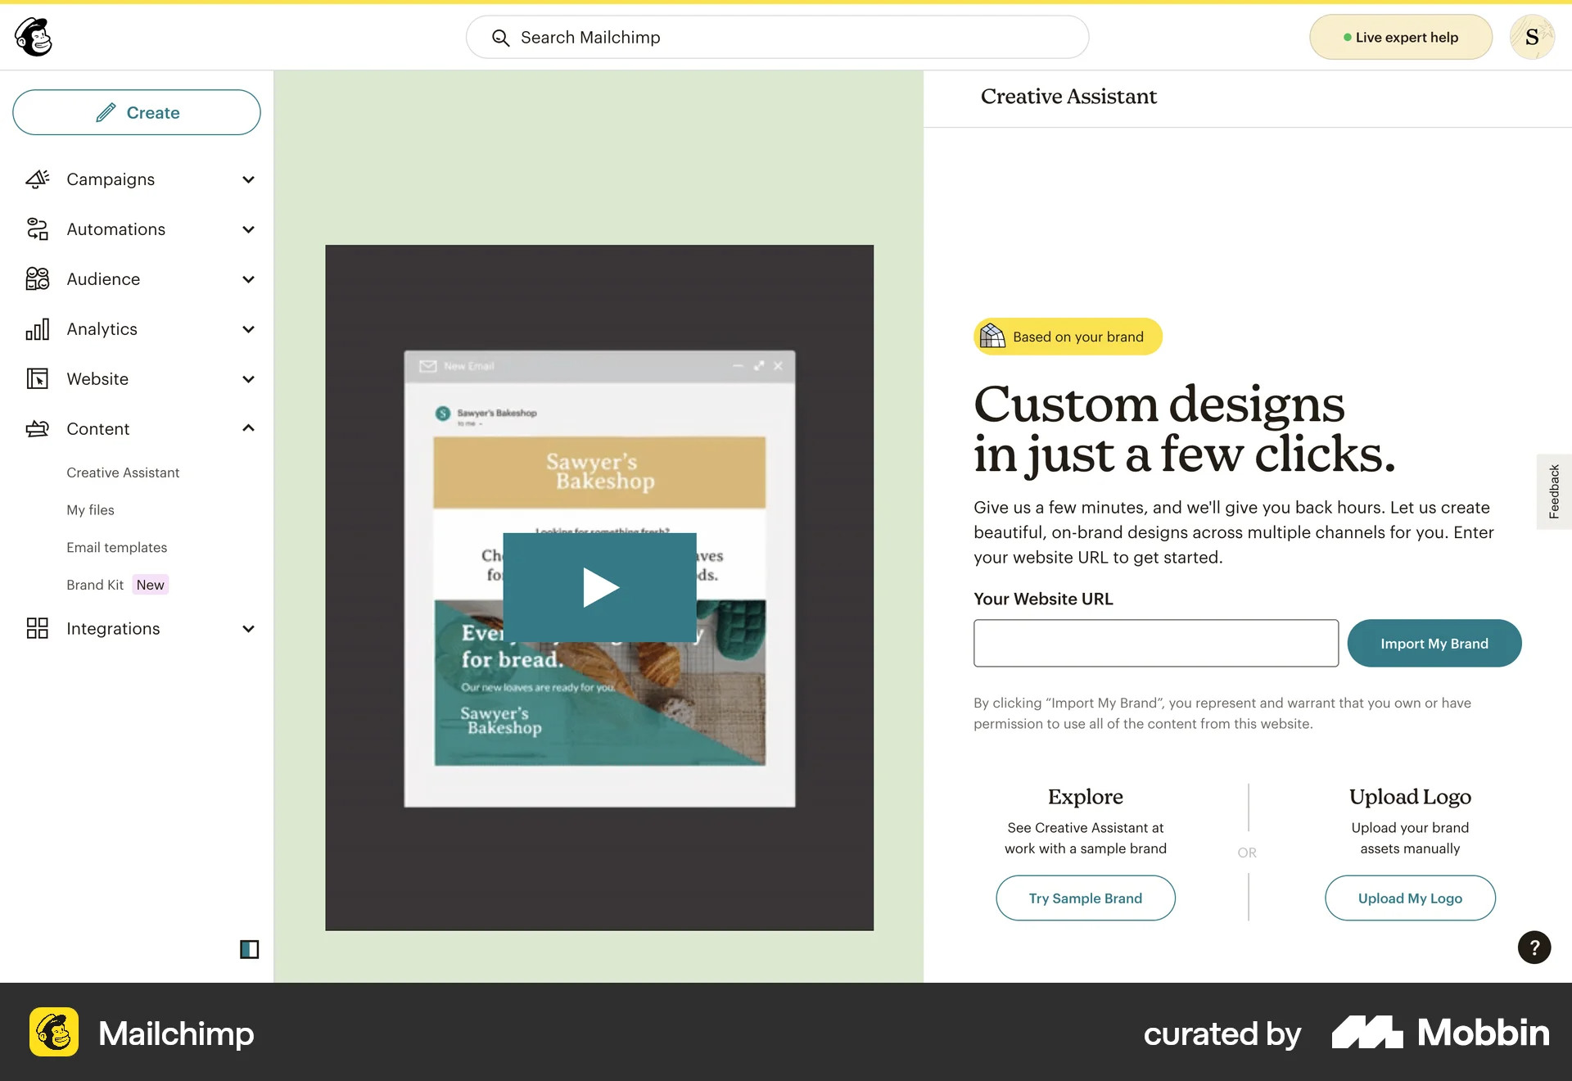Open the account avatar S menu

(x=1532, y=37)
